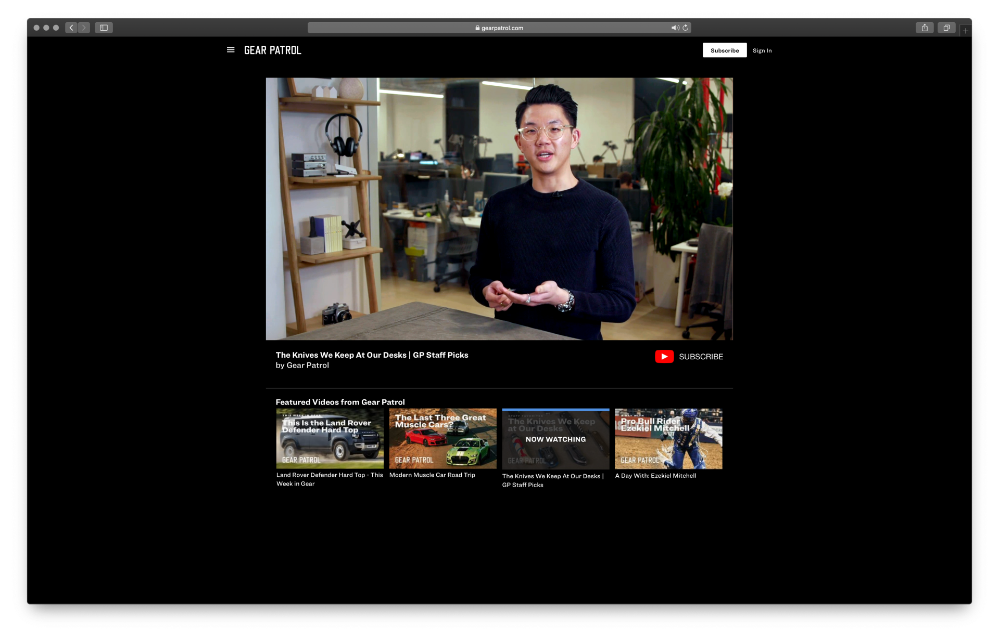Viewport: 999px width, 640px height.
Task: Click the lock icon in the address bar
Action: pos(477,28)
